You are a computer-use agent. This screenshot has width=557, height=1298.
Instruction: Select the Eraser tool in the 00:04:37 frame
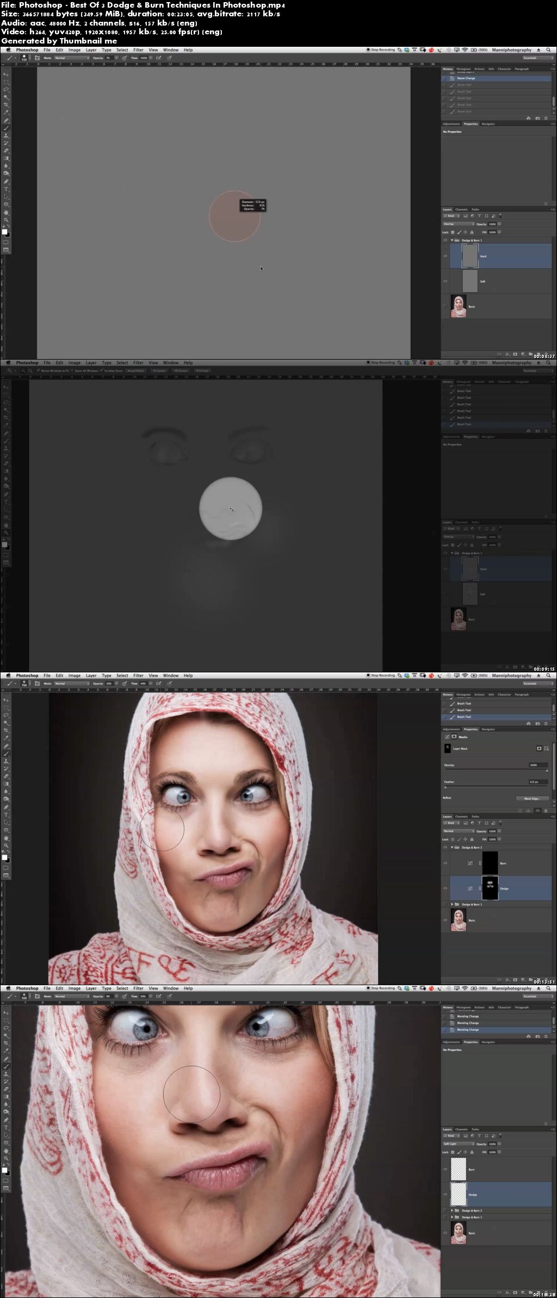click(x=6, y=150)
